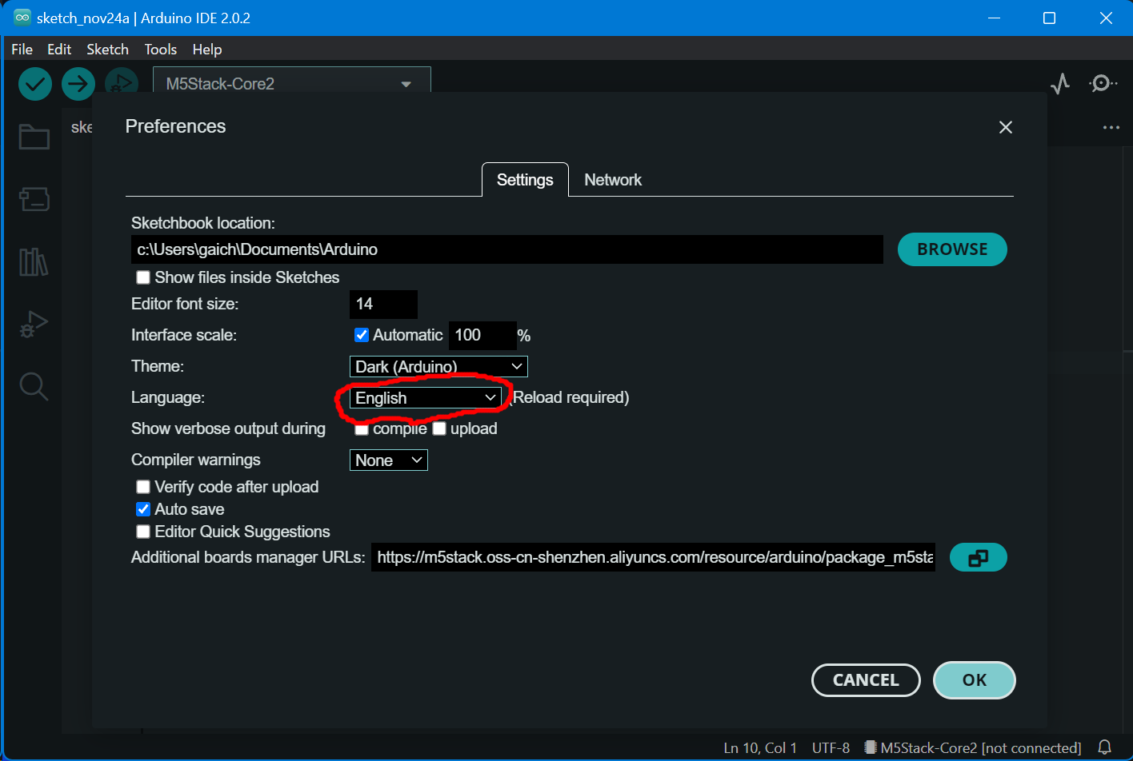Open the Serial Monitor icon
1133x761 pixels.
1103,83
